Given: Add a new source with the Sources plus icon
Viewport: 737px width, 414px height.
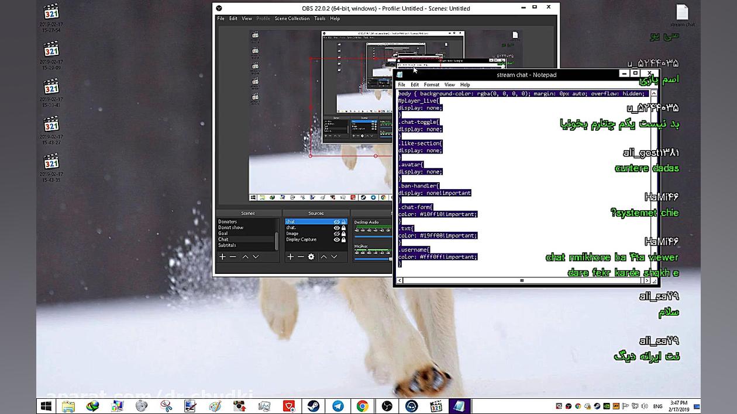Looking at the screenshot, I should click(x=290, y=257).
